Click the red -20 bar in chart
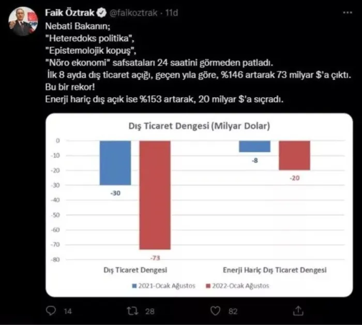 (294, 156)
